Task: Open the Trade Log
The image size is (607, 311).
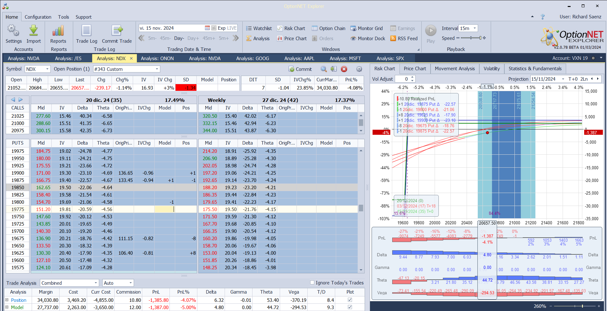Action: point(86,34)
